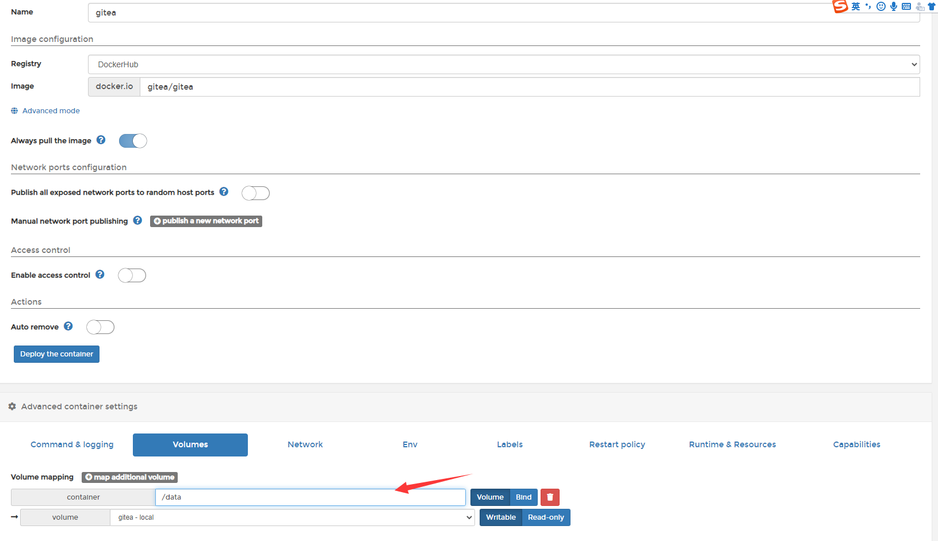Show help for Manual network port publishing
The width and height of the screenshot is (938, 541).
138,220
